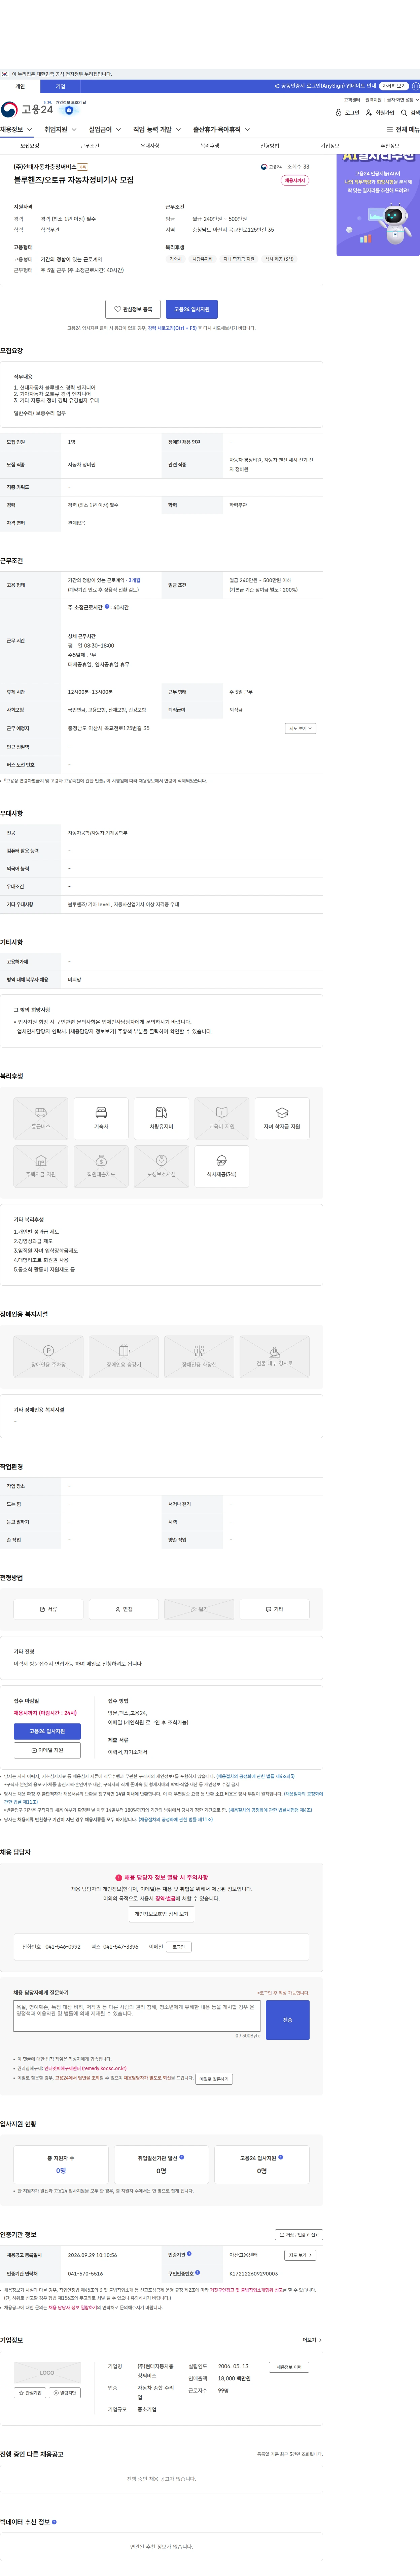The width and height of the screenshot is (420, 2576).
Task: Click info icon next to 주 소정근로시간
Action: (x=108, y=606)
